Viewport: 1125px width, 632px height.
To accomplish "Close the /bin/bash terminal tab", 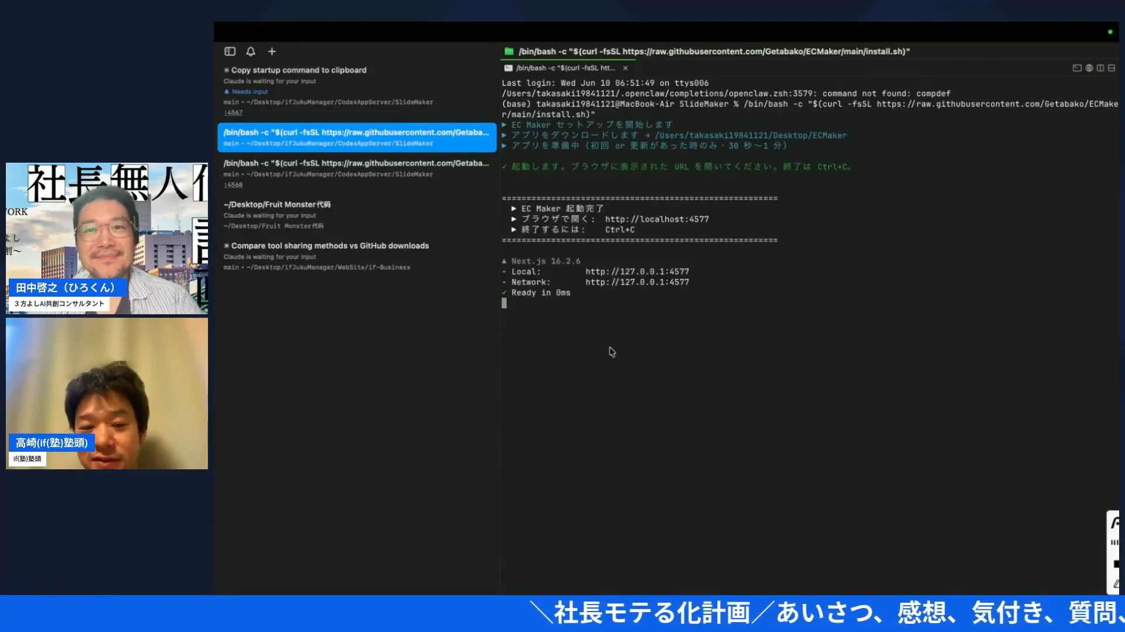I will pyautogui.click(x=625, y=68).
